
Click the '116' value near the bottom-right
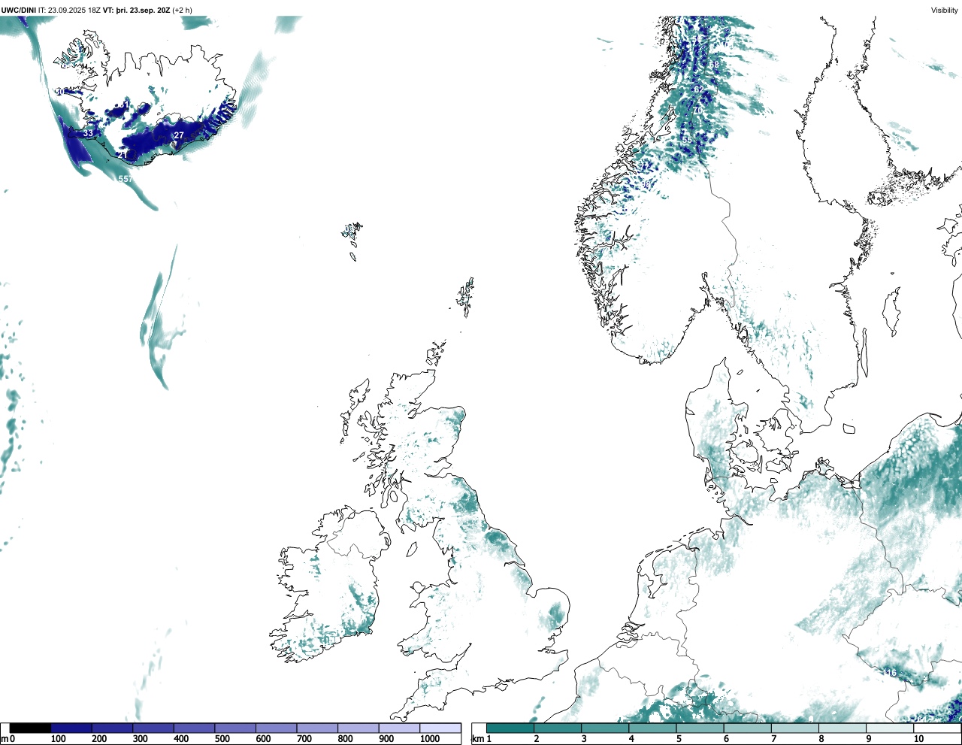click(x=890, y=673)
